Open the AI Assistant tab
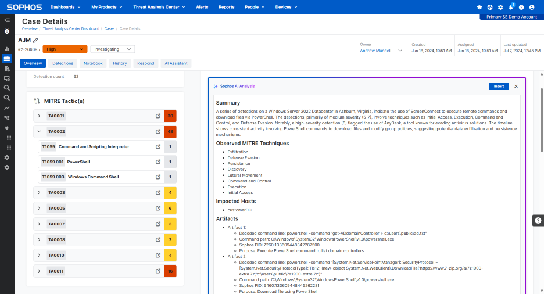This screenshot has height=294, width=544. pyautogui.click(x=176, y=63)
